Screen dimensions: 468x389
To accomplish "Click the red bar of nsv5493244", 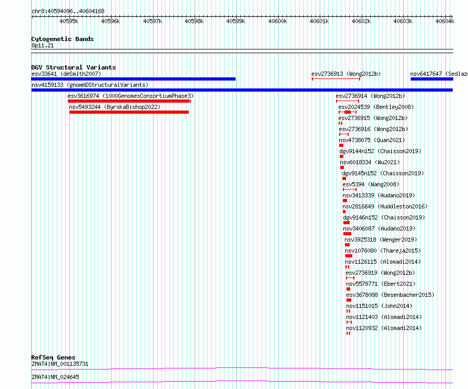I will coord(129,112).
